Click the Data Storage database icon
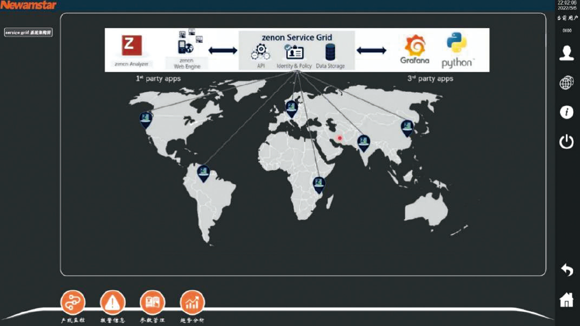The height and width of the screenshot is (326, 580). [330, 52]
